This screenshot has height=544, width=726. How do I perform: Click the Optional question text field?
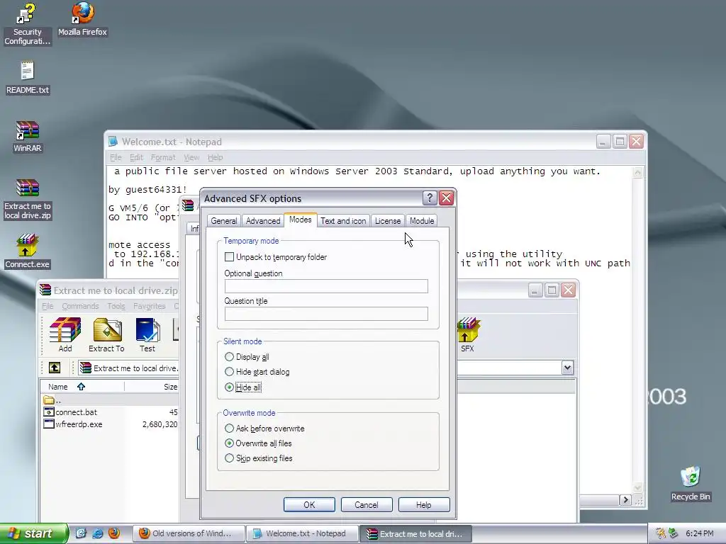[326, 286]
